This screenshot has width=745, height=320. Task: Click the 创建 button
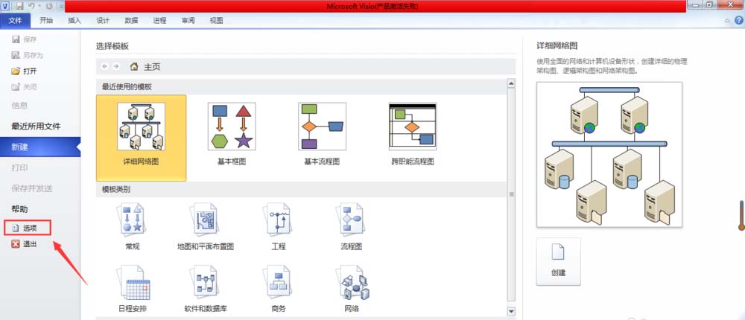click(x=558, y=262)
